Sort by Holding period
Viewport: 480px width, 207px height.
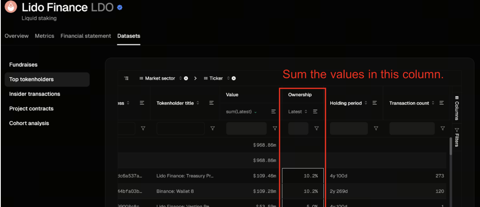click(x=366, y=103)
